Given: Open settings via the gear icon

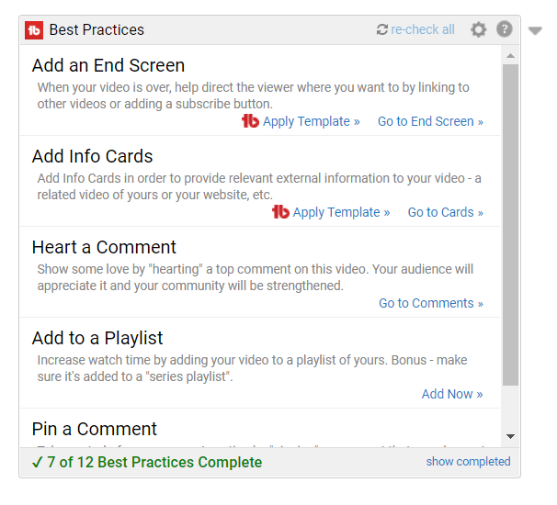Looking at the screenshot, I should click(478, 29).
